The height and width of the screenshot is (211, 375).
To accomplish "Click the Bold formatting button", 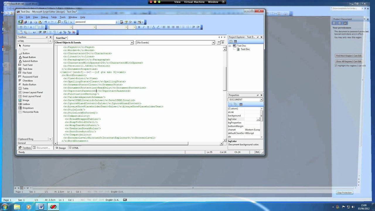I will pyautogui.click(x=139, y=27).
